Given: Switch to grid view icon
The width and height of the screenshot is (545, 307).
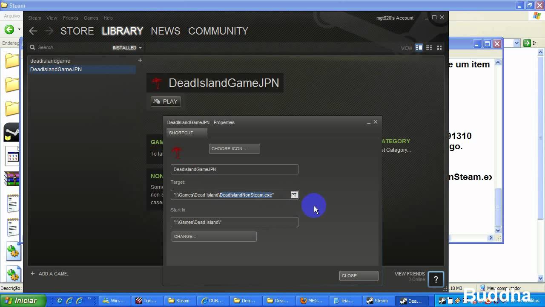Looking at the screenshot, I should (x=439, y=48).
